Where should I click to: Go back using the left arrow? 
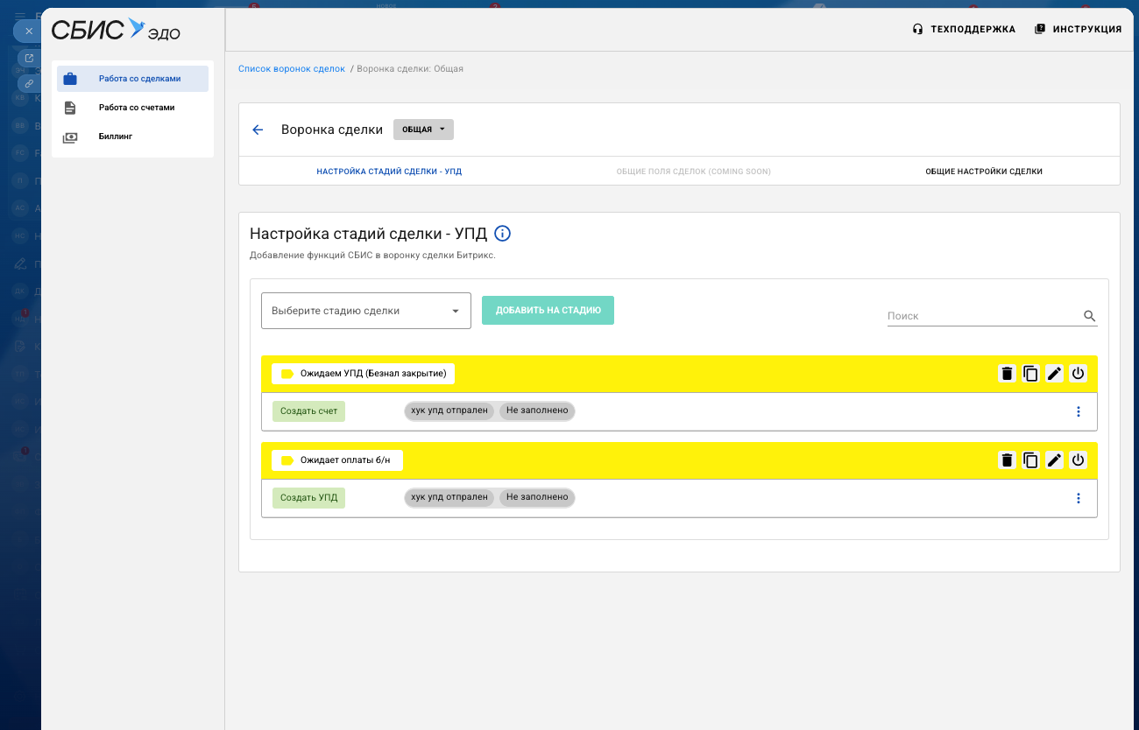coord(258,130)
